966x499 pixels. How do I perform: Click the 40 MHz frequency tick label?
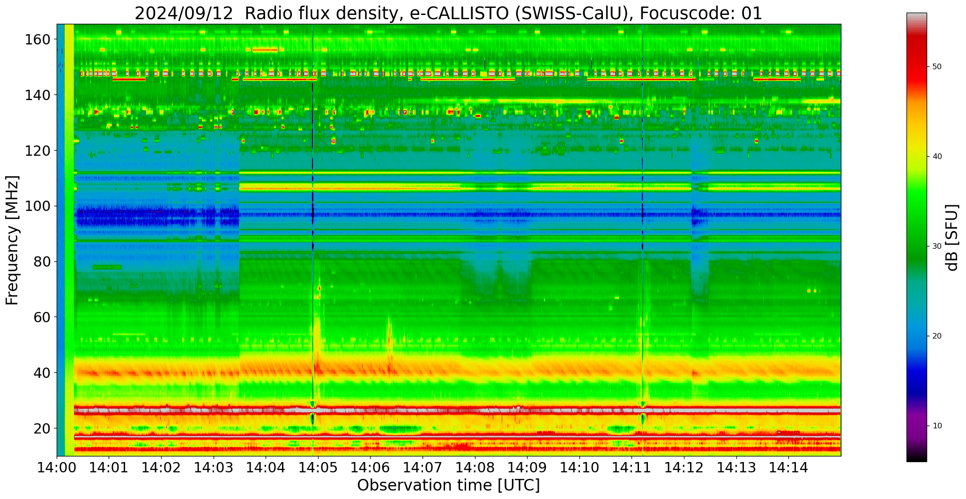pyautogui.click(x=42, y=373)
